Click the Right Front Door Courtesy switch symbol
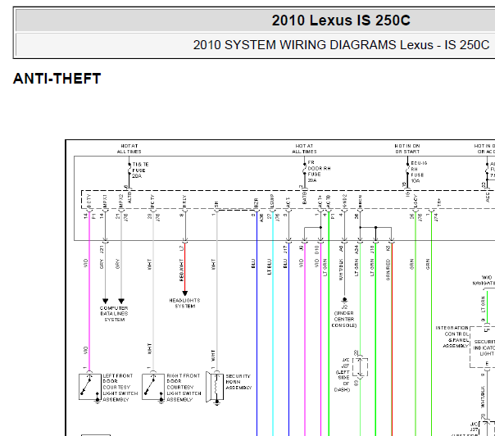Image resolution: width=495 pixels, height=436 pixels. [x=153, y=387]
